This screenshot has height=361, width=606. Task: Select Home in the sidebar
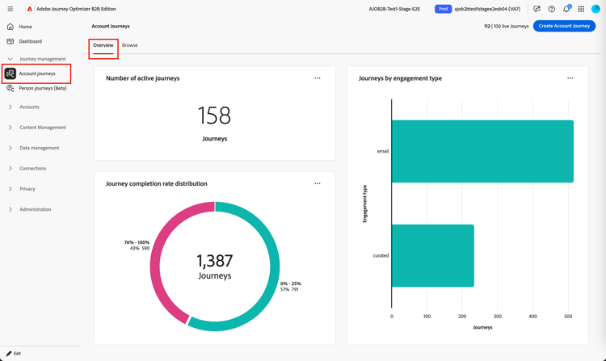[x=26, y=27]
